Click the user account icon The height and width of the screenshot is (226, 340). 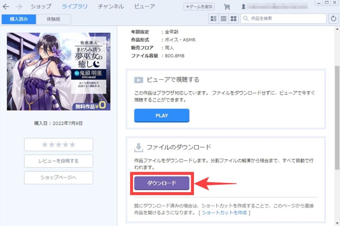click(x=244, y=6)
